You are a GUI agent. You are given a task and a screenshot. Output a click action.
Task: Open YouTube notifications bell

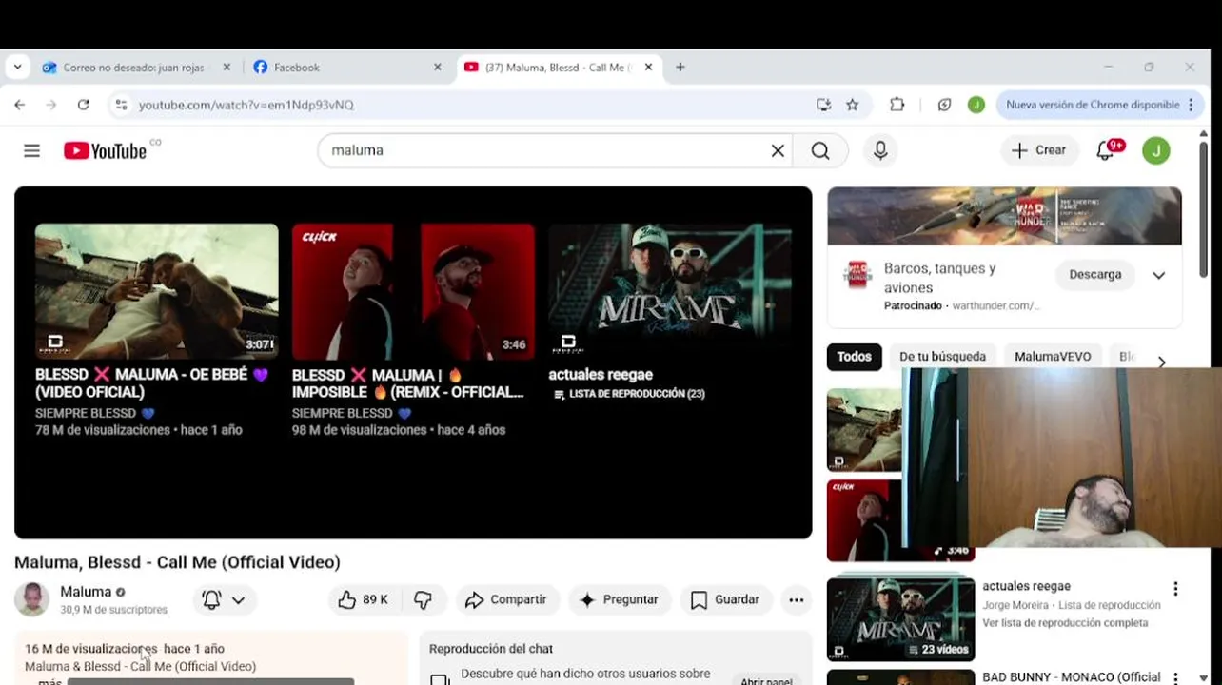[x=1106, y=150]
